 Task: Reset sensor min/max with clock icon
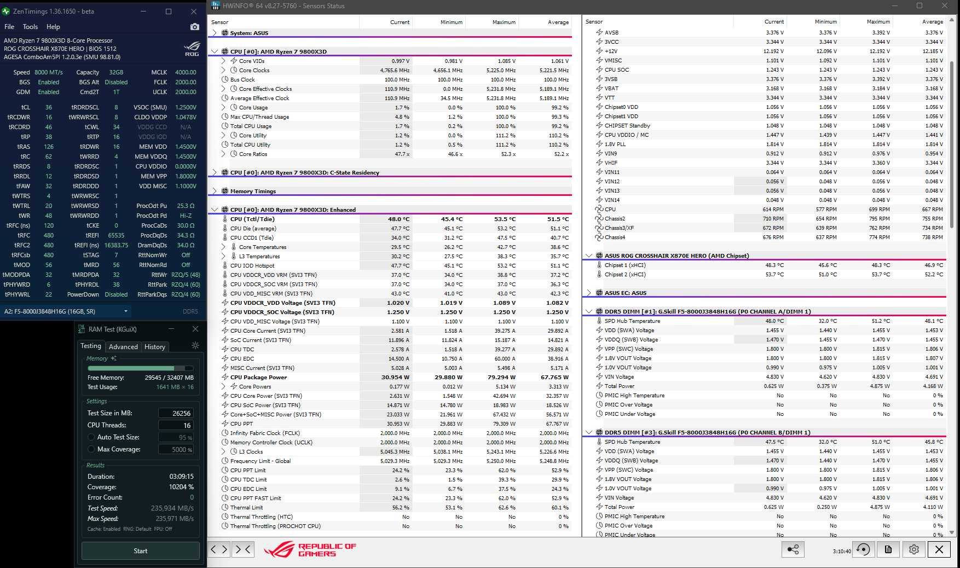[863, 549]
